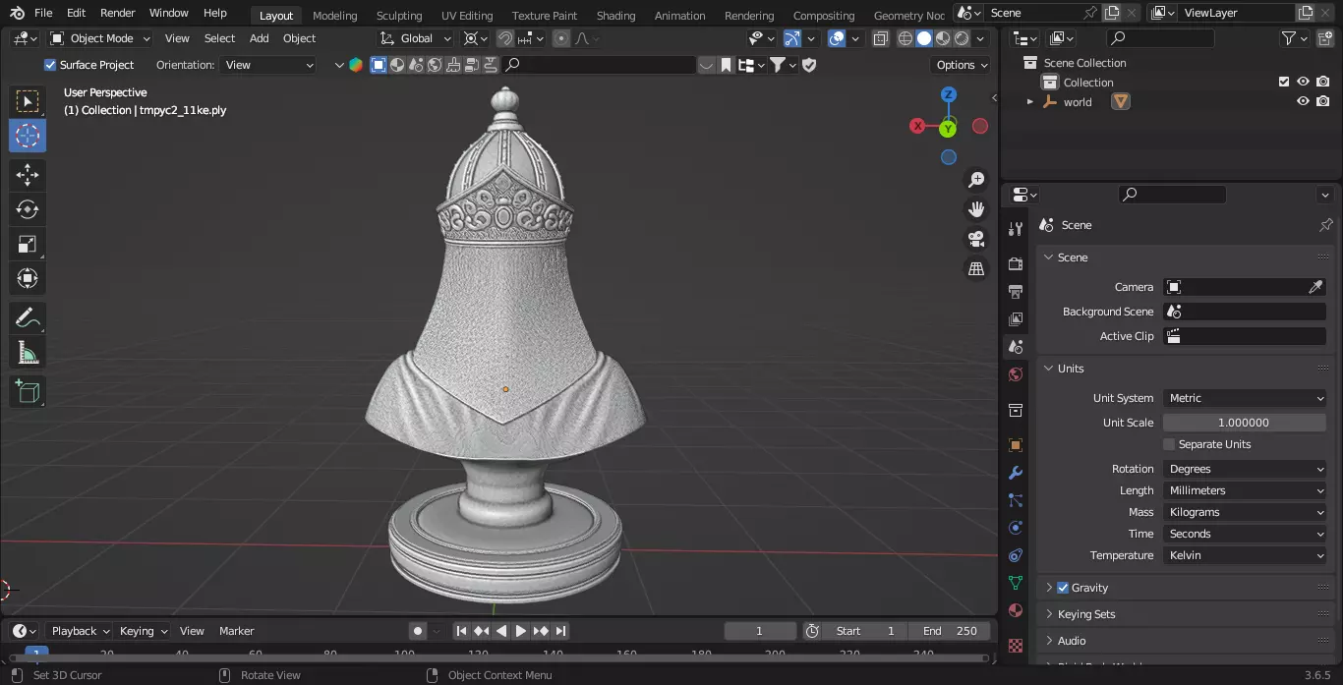Open the Global transform orientation dropdown
Screen dimensions: 1343x685
click(x=416, y=38)
